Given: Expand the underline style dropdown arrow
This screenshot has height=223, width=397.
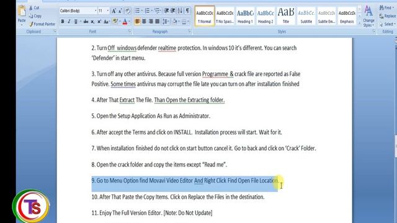Looking at the screenshot, I should (x=81, y=22).
